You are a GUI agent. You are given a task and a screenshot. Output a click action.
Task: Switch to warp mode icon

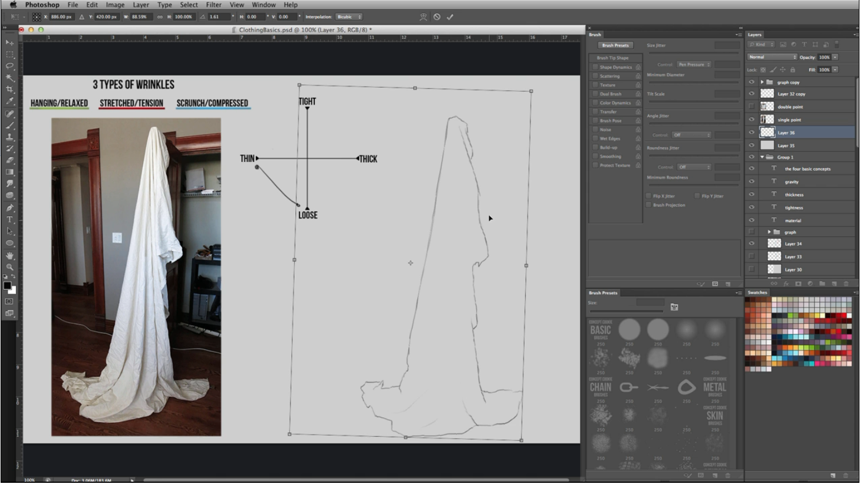tap(423, 17)
